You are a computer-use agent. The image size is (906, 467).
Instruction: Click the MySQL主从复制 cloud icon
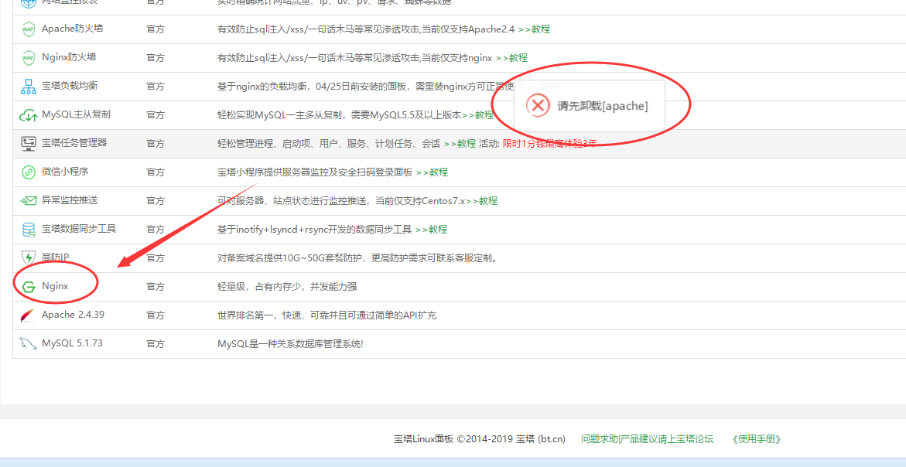[x=29, y=115]
